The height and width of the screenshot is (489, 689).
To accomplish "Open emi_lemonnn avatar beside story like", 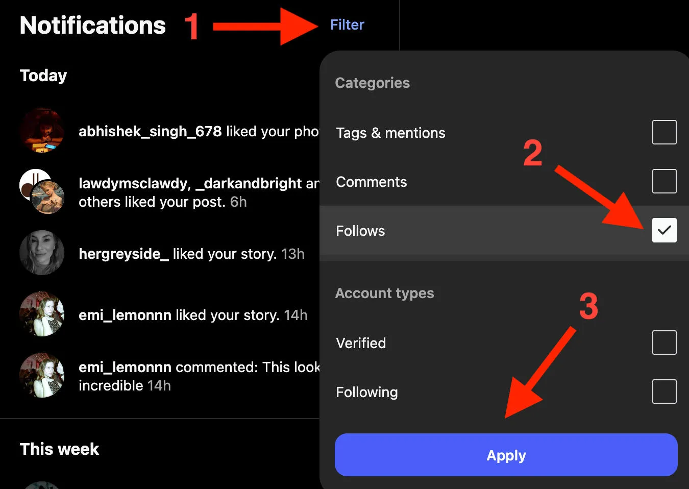I will tap(42, 314).
